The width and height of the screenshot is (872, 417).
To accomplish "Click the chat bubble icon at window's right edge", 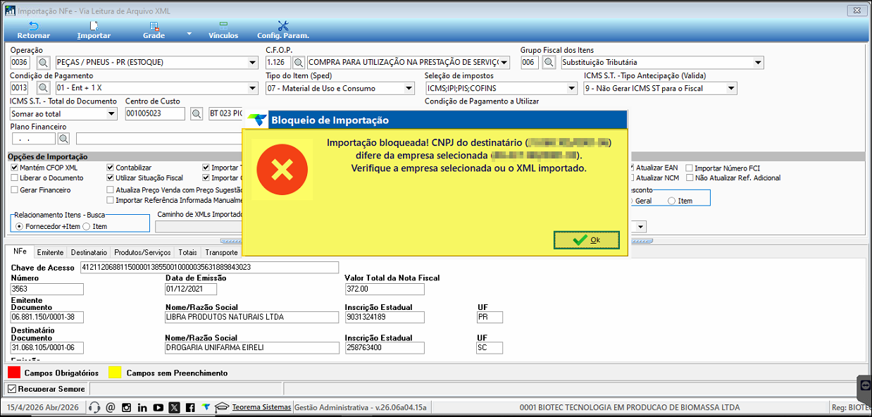I will pyautogui.click(x=864, y=387).
